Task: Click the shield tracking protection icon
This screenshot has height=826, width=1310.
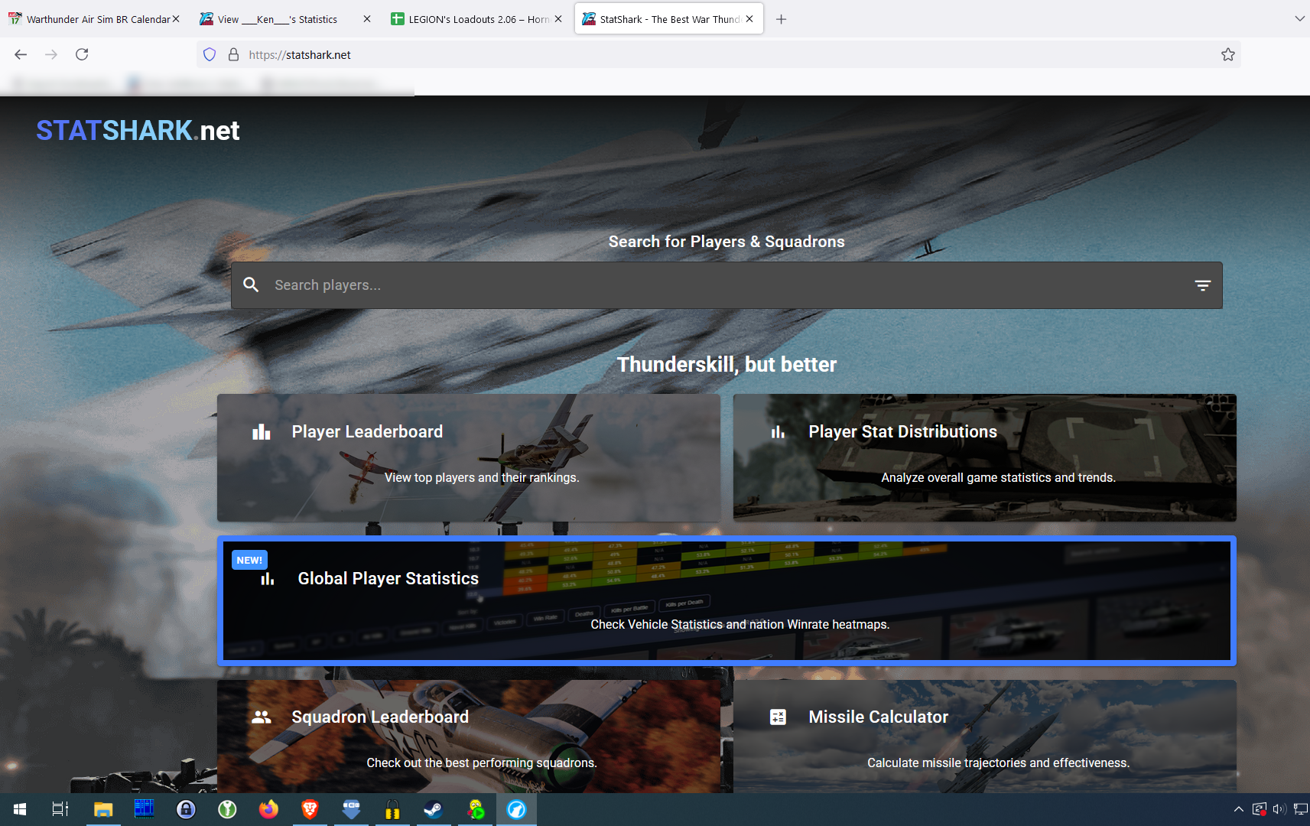Action: 210,54
